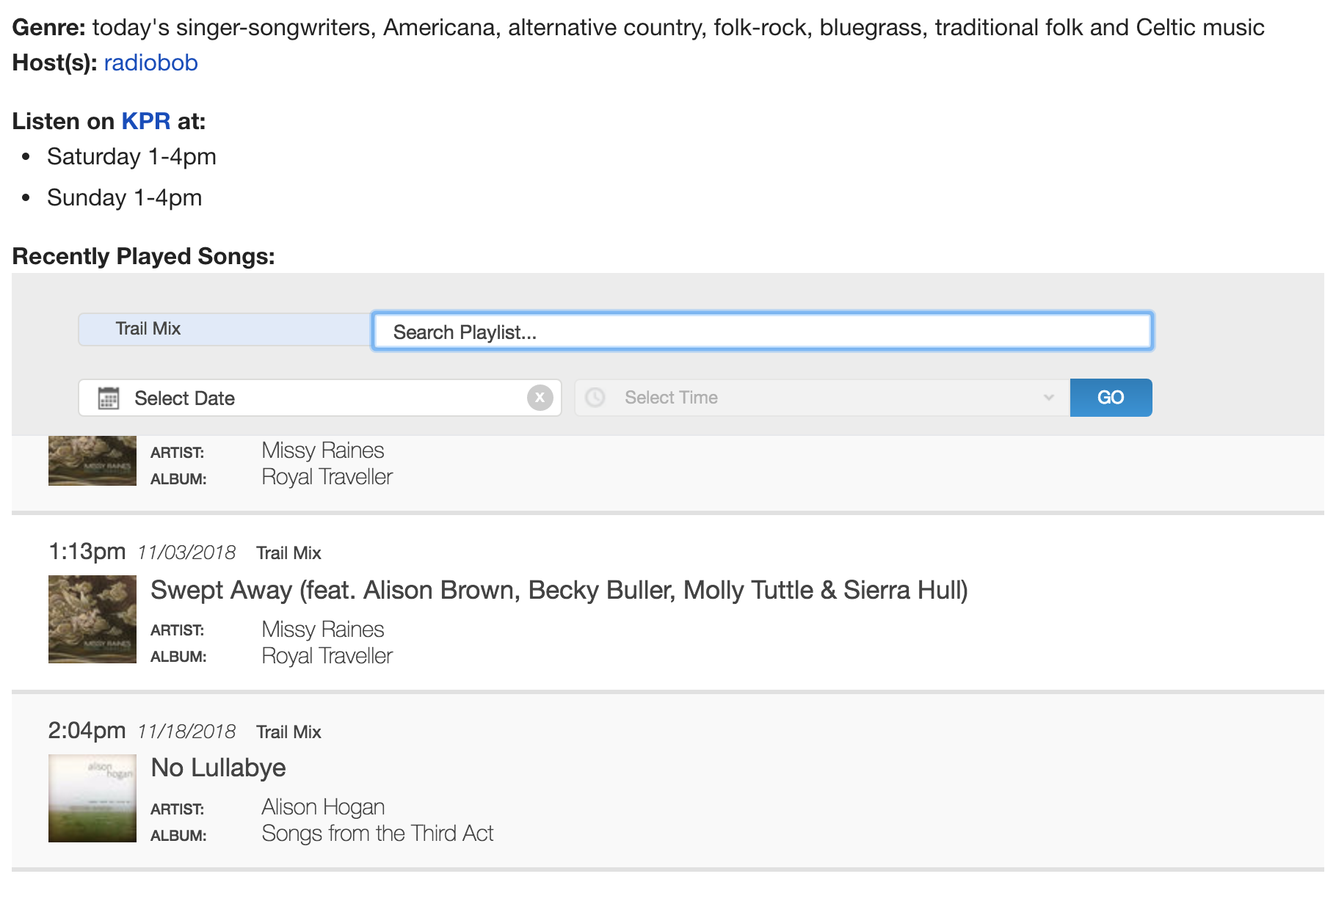Click the Alison Hogan album artwork
The height and width of the screenshot is (915, 1336).
pyautogui.click(x=92, y=798)
